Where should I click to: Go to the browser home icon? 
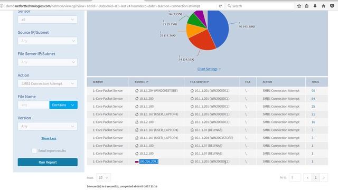point(323,6)
